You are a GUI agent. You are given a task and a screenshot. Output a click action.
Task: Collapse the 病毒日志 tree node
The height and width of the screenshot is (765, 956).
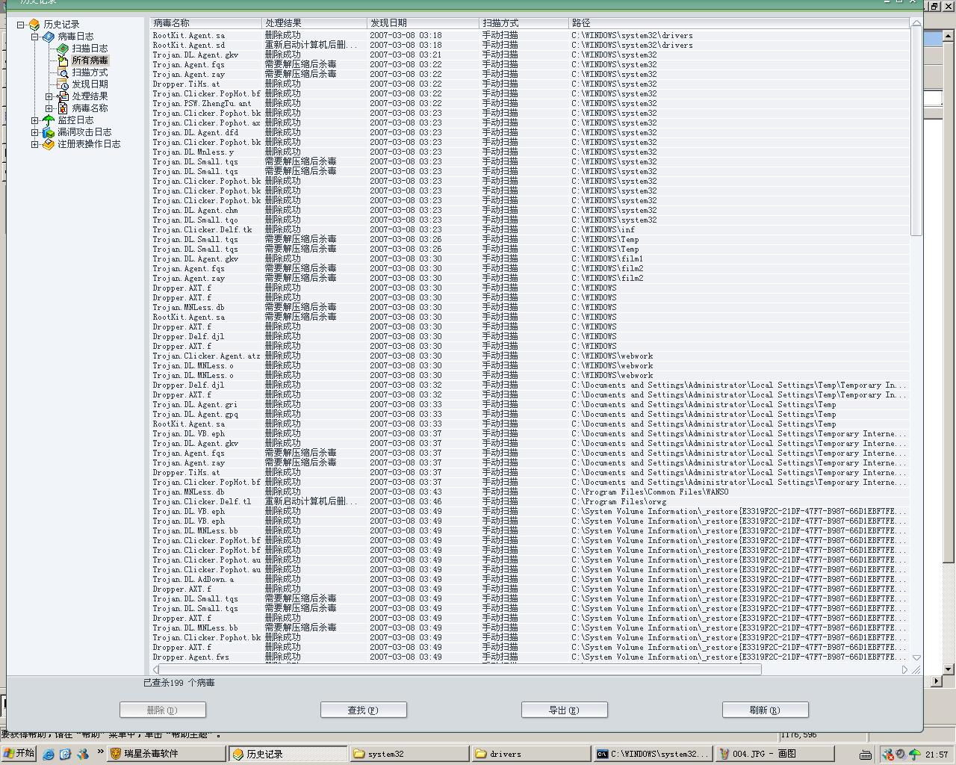pyautogui.click(x=35, y=37)
